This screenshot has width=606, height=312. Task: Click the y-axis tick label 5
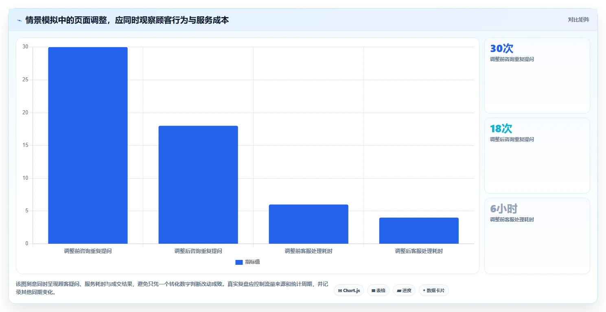pos(27,211)
